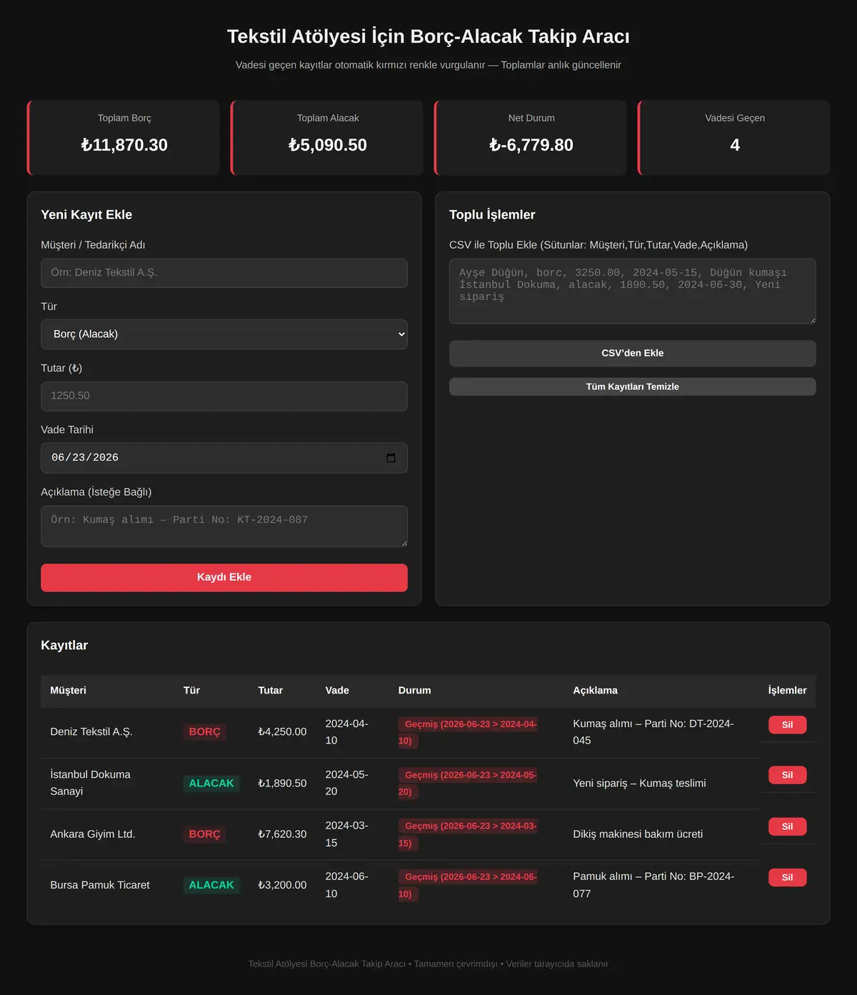The height and width of the screenshot is (995, 857).
Task: Click the amount ₺7,620.30
Action: coord(282,834)
